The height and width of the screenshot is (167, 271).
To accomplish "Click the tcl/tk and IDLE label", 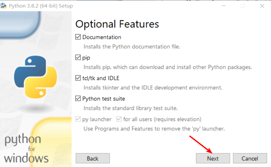I will pyautogui.click(x=101, y=78).
